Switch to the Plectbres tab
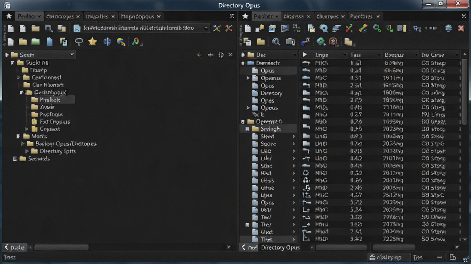This screenshot has height=264, width=471. point(362,16)
